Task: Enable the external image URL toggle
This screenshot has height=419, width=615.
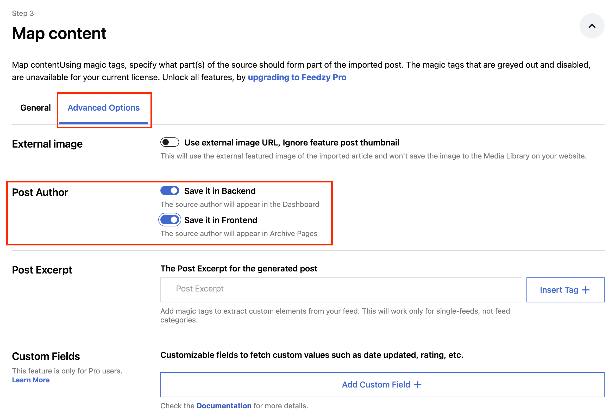Action: (x=170, y=142)
